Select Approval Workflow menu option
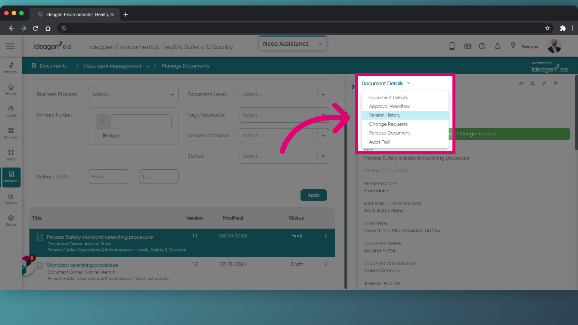Viewport: 578px width, 325px height. point(405,106)
